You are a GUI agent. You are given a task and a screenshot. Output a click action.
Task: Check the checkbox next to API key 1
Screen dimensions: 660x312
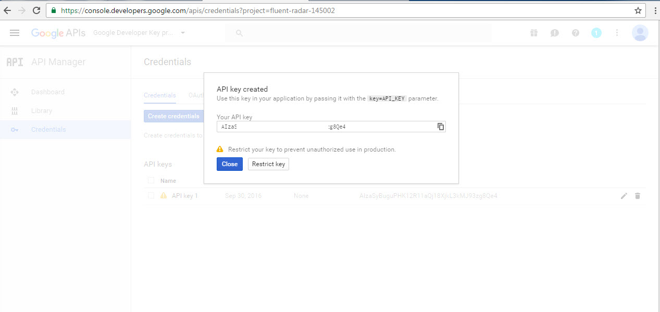point(151,195)
